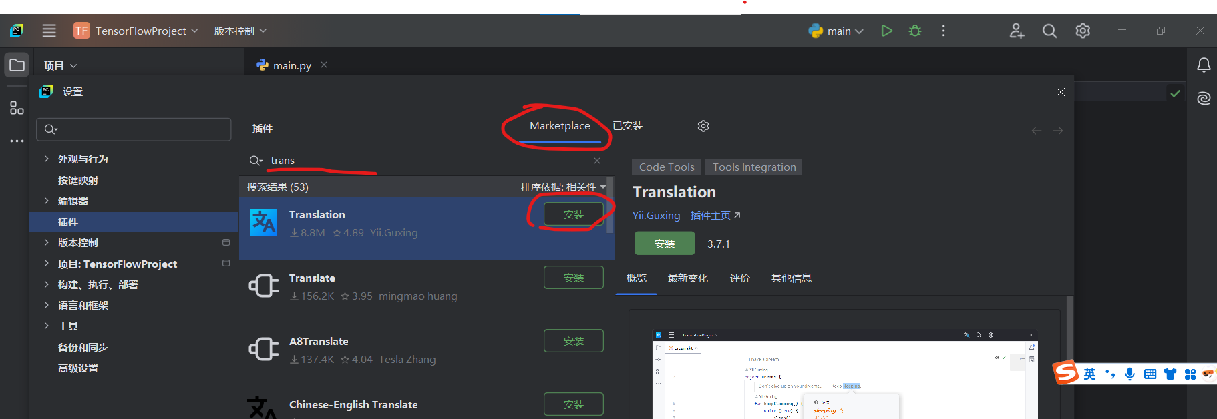Open the 版本控制 dropdown in the title bar
The height and width of the screenshot is (419, 1217).
[240, 31]
